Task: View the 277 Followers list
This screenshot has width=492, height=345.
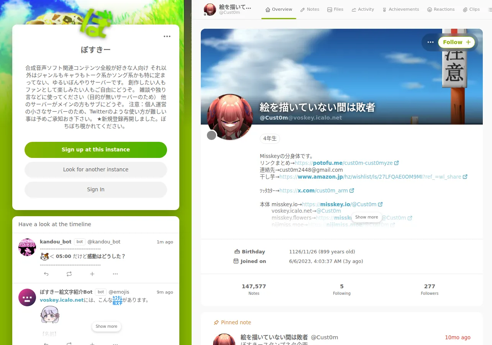Action: [x=430, y=289]
